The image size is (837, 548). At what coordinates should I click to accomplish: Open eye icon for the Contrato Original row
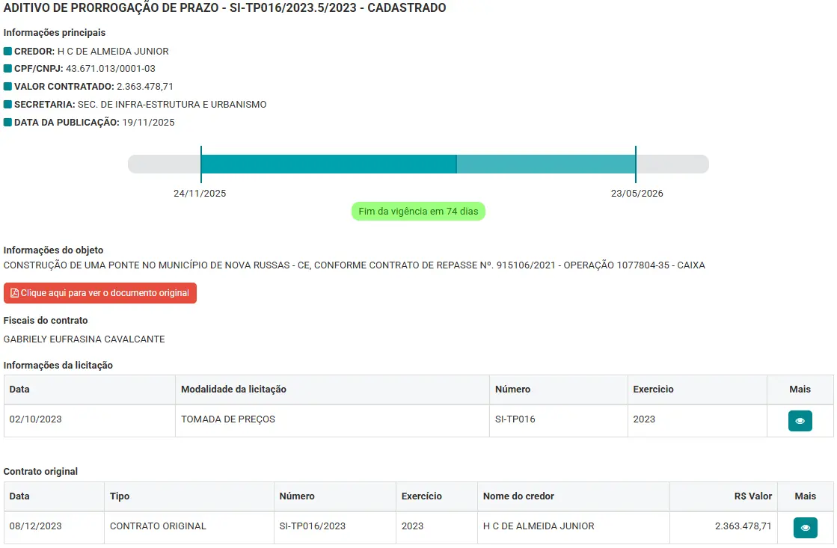tap(805, 528)
